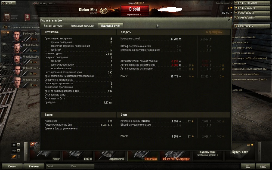
Task: Click the red В бой! button
Action: coord(135,9)
